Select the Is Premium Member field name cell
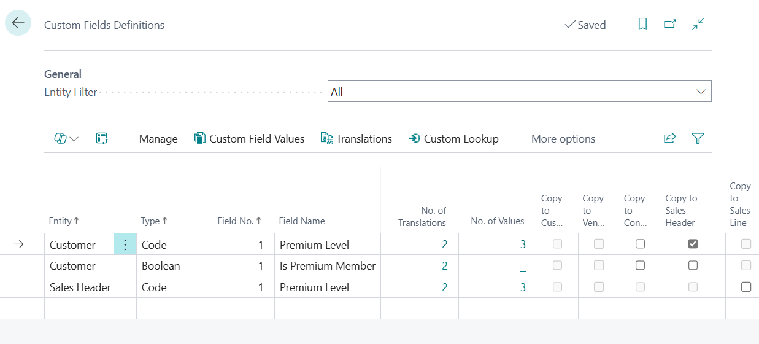Viewport: 759px width, 344px height. click(x=327, y=266)
